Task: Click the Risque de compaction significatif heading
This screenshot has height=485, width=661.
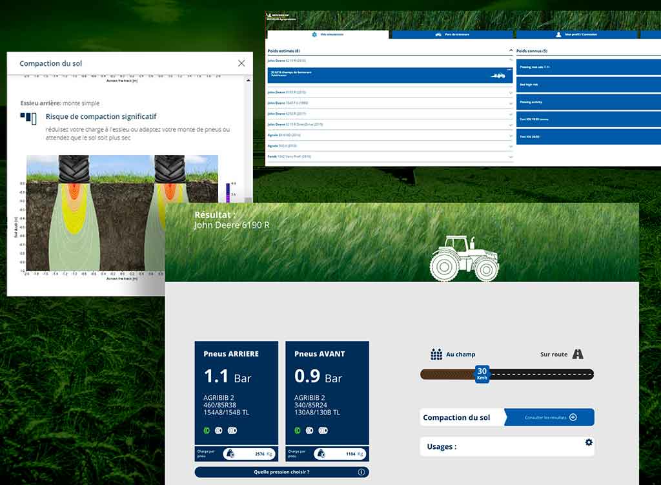Action: click(101, 116)
